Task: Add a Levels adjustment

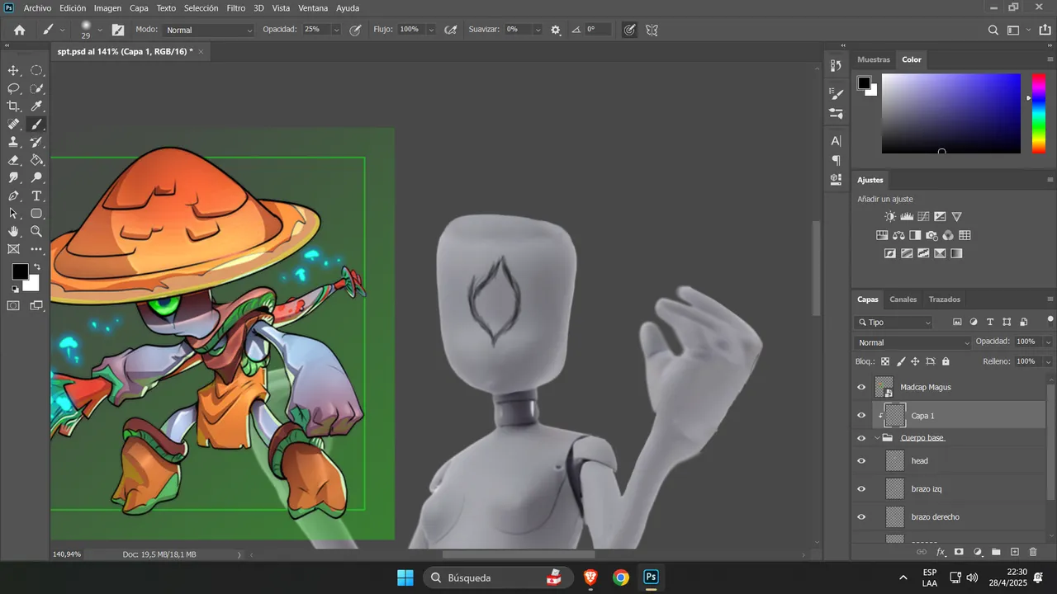Action: [907, 217]
